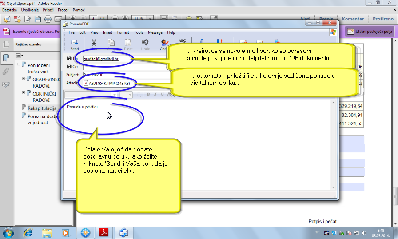Open the View menu in PonudaPDF
Image resolution: width=398 pixels, height=239 pixels.
click(94, 32)
